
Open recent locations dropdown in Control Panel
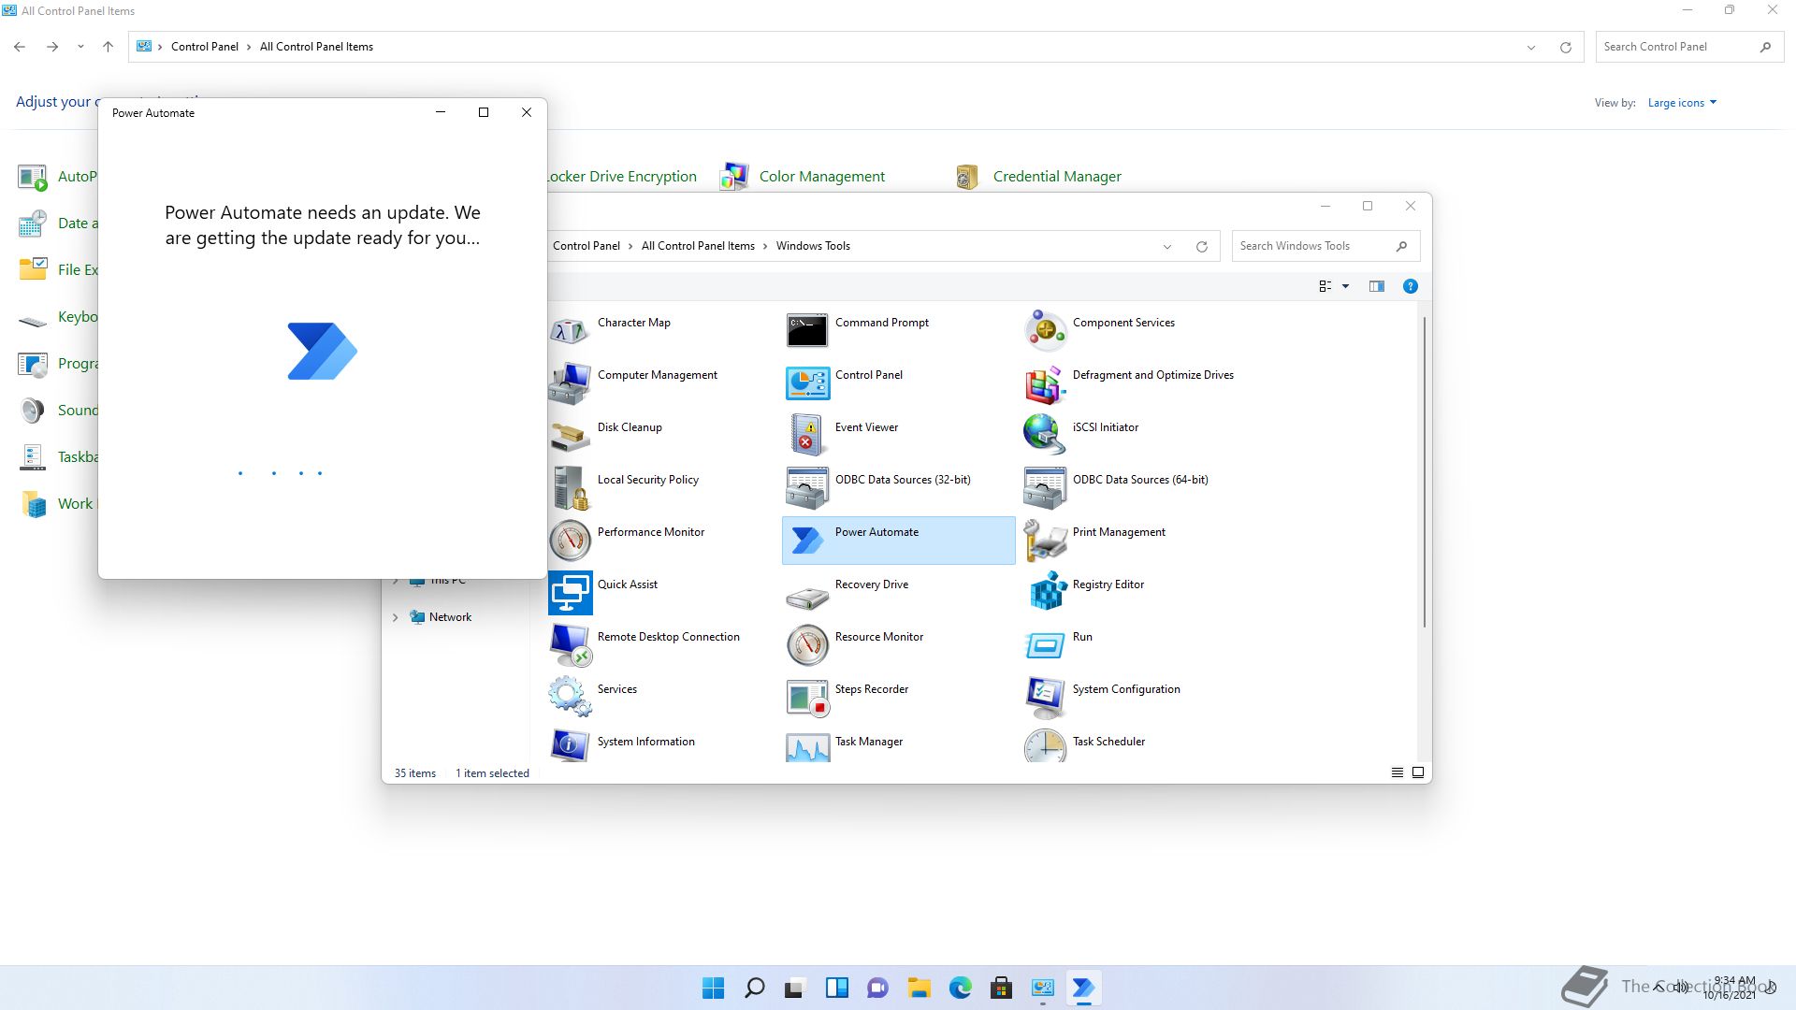80,47
